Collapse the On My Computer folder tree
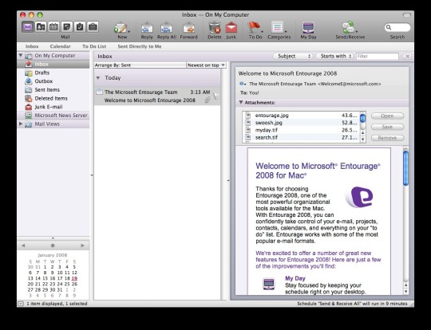 [21, 56]
